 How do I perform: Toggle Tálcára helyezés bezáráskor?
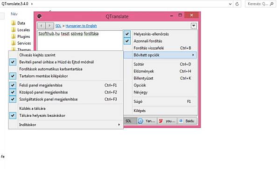66,115
